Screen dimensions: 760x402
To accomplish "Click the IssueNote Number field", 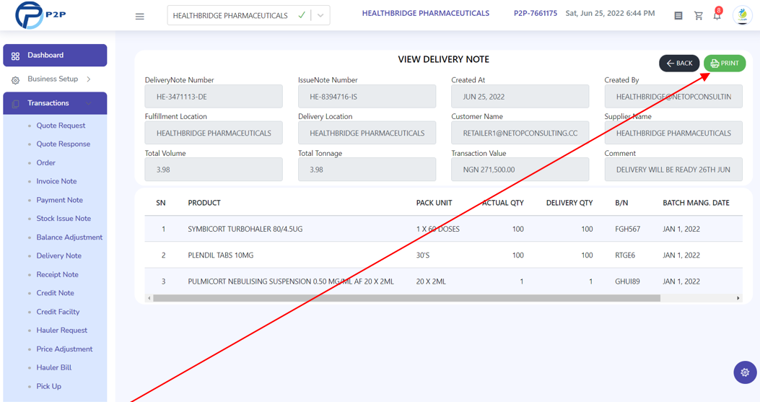I will 367,97.
